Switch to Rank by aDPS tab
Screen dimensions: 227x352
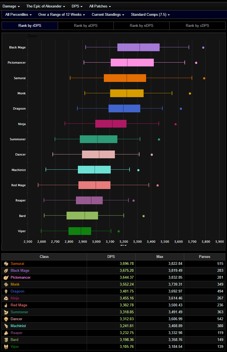[86, 26]
